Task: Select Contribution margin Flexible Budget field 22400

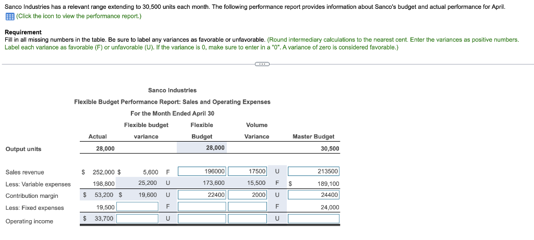Action: pyautogui.click(x=202, y=195)
